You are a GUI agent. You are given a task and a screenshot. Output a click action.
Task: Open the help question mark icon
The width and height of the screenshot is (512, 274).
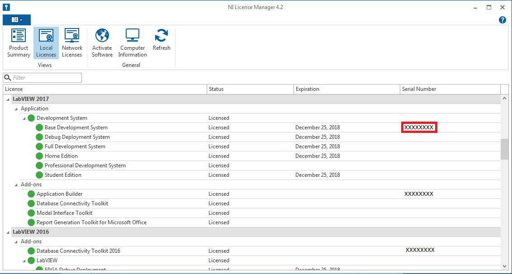(502, 20)
